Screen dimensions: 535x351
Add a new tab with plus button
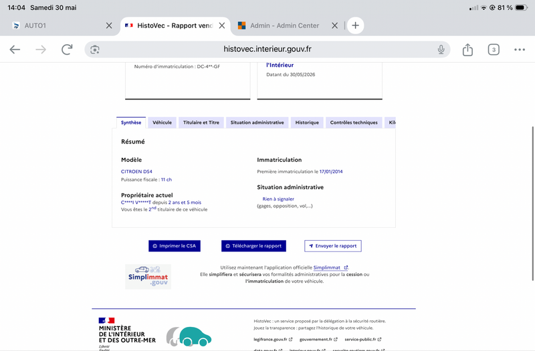pos(355,25)
